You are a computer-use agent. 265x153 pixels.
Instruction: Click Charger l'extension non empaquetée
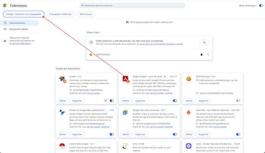(24, 14)
